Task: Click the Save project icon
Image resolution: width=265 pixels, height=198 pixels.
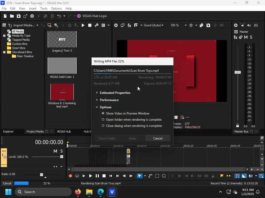Action: pyautogui.click(x=19, y=16)
